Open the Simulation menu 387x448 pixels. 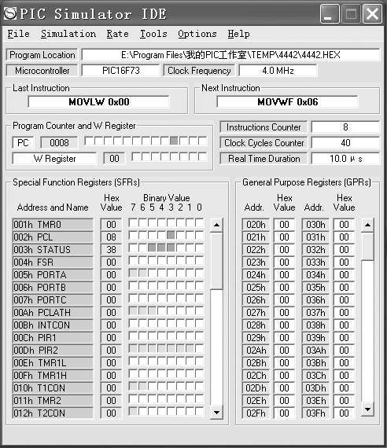(x=68, y=34)
